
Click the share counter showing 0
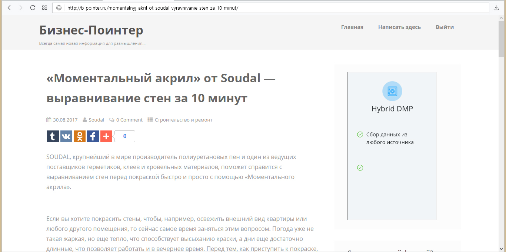pyautogui.click(x=125, y=136)
